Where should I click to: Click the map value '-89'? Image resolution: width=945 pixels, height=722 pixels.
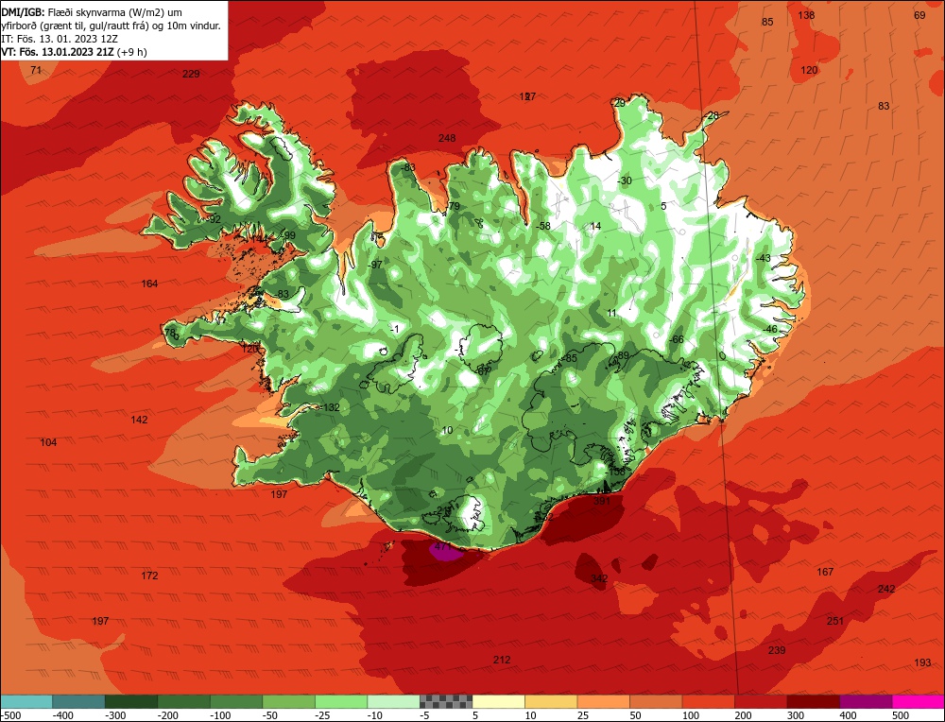[622, 355]
